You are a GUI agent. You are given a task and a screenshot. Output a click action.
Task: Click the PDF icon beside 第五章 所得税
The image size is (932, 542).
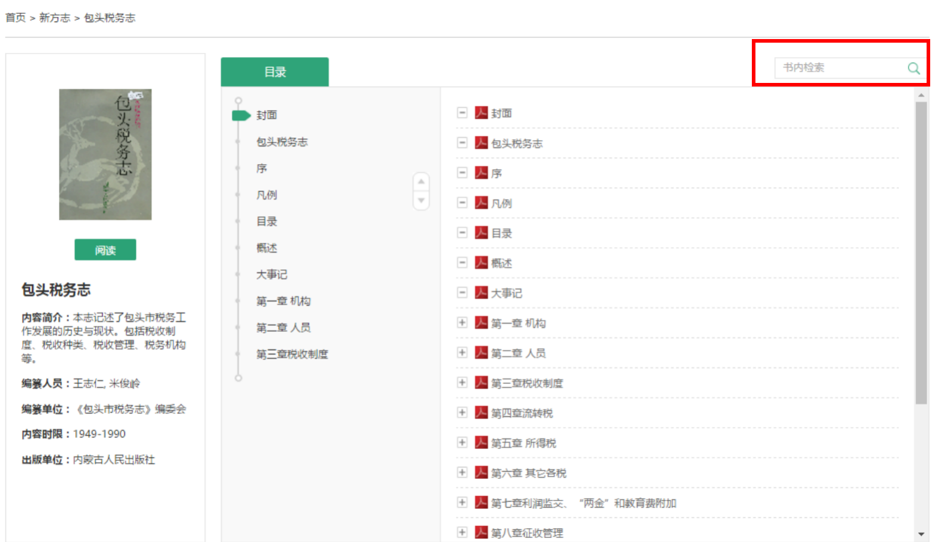tap(481, 443)
